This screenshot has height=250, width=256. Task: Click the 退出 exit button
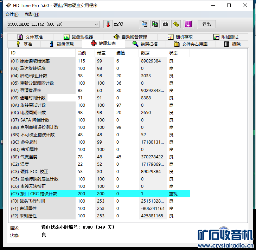[207, 24]
